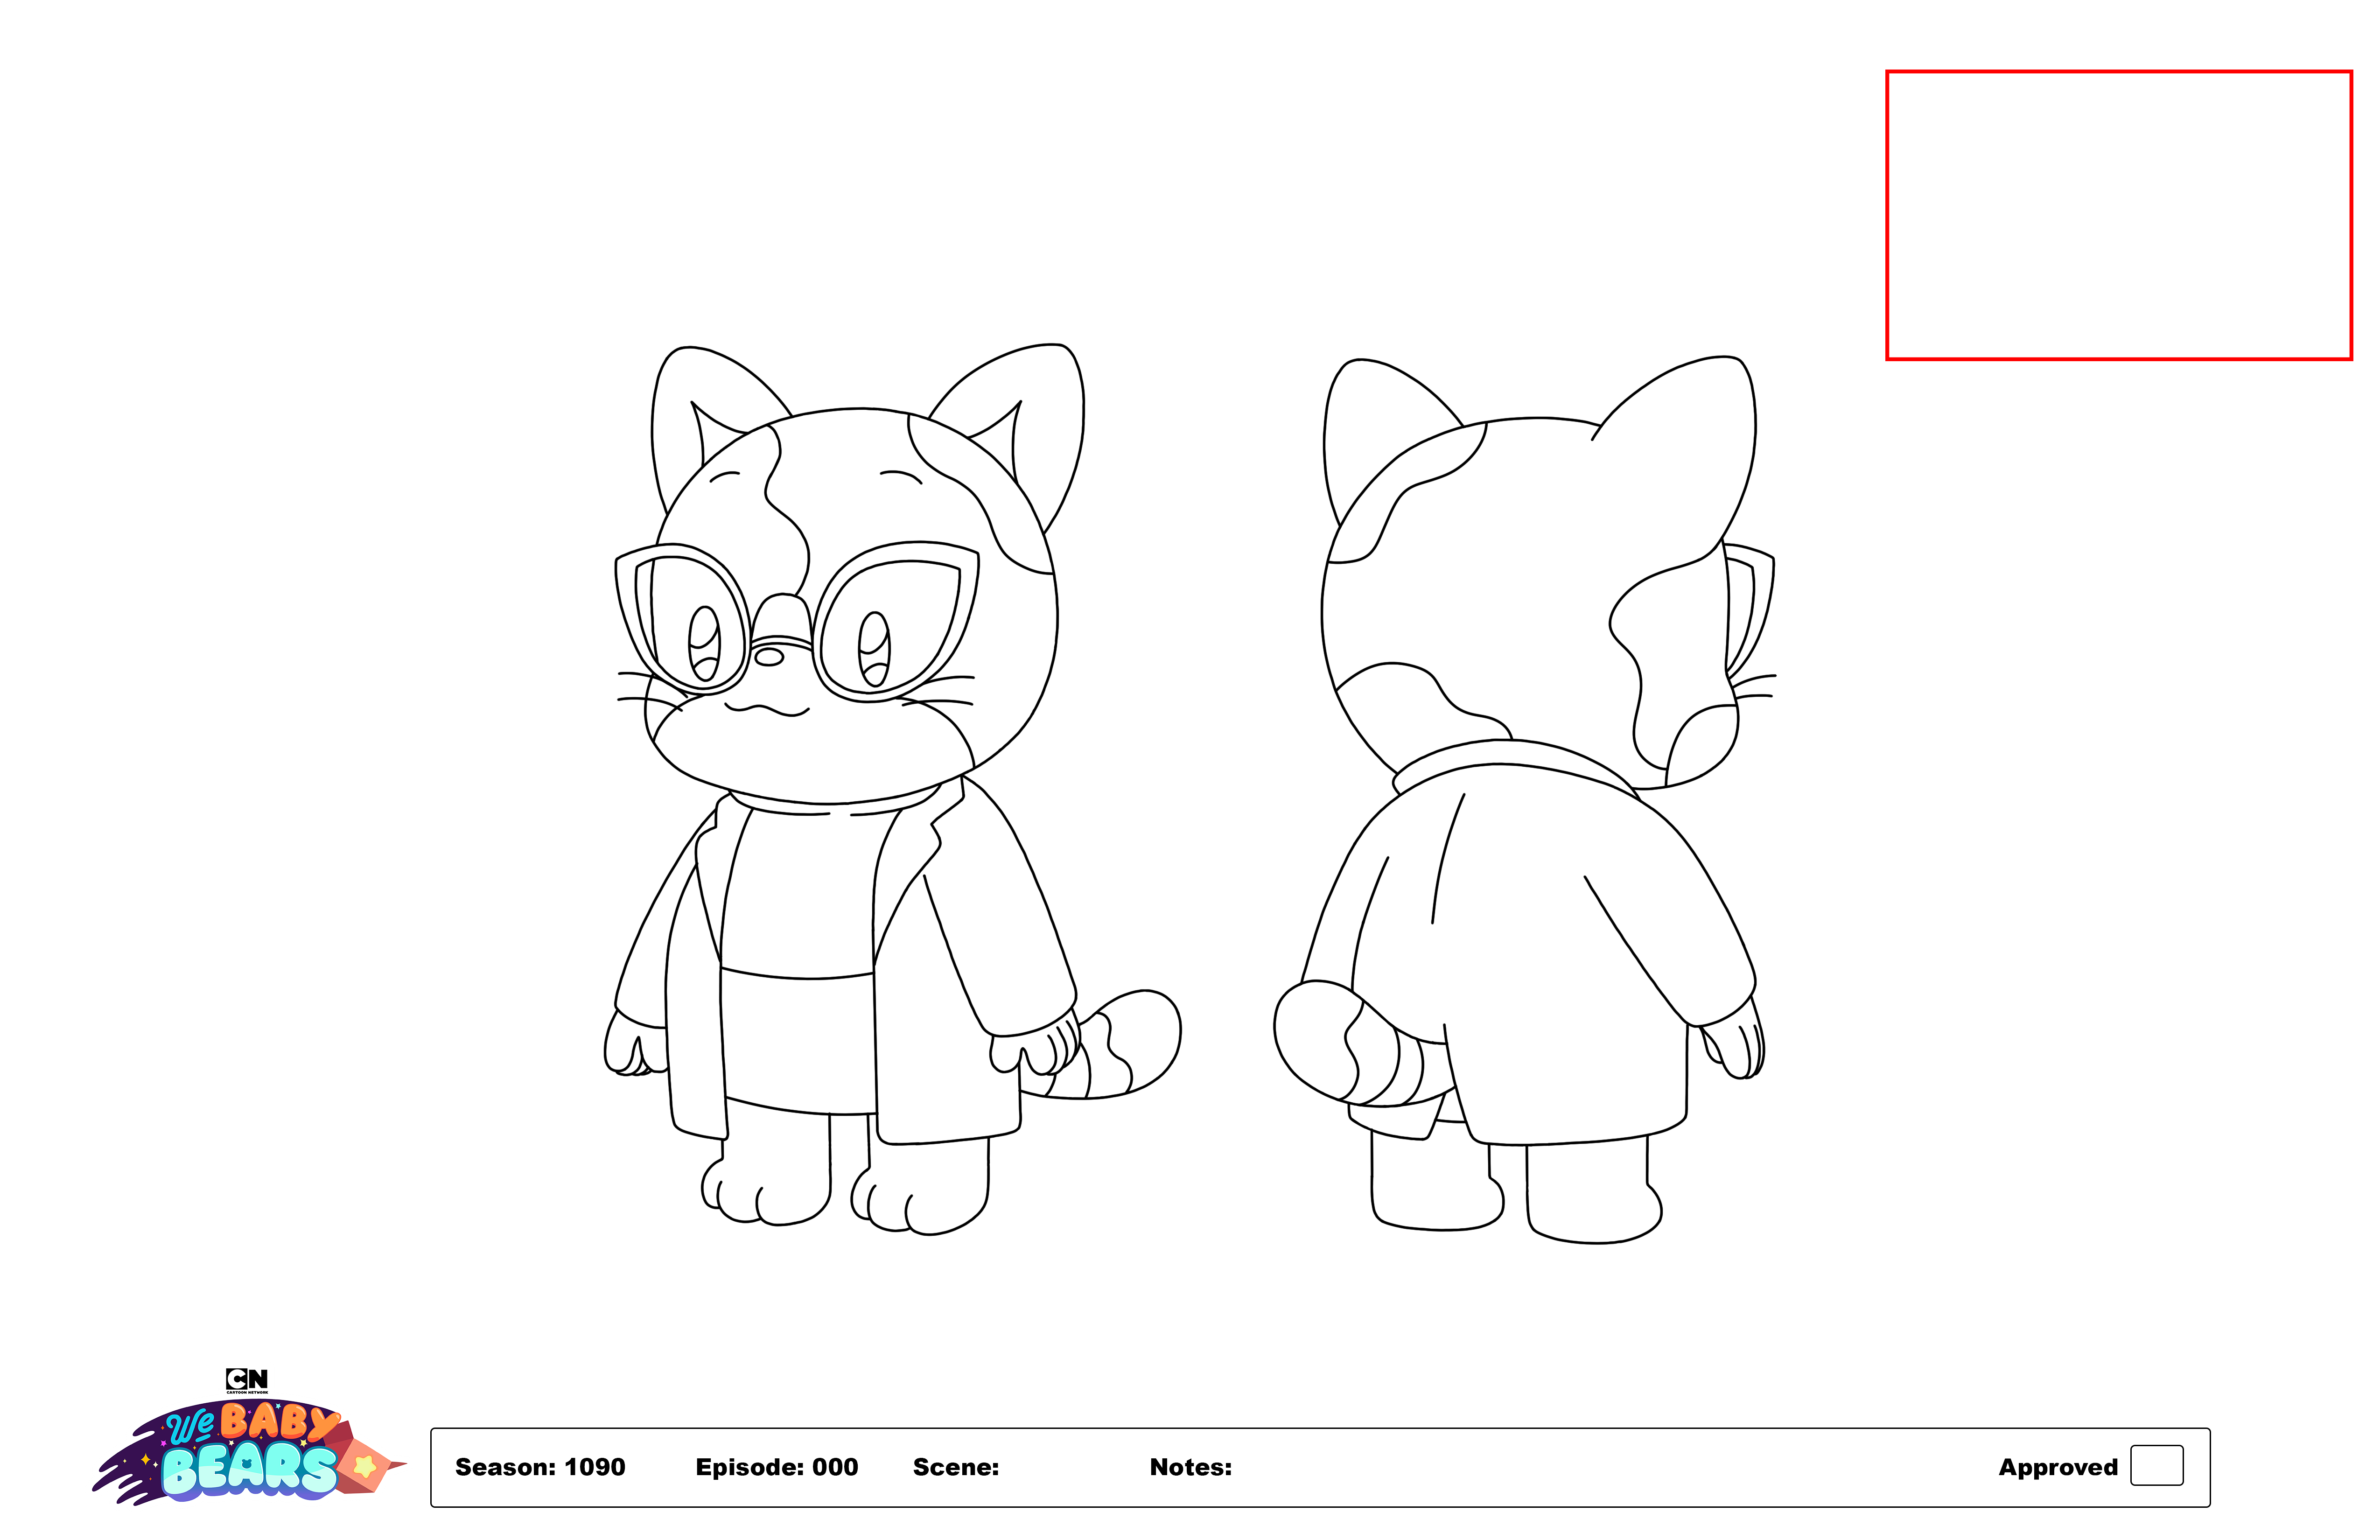Click inside the empty red rectangle
The width and height of the screenshot is (2380, 1540).
2118,215
